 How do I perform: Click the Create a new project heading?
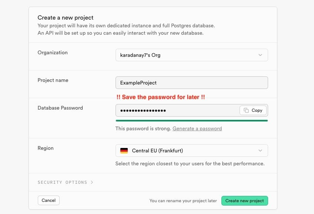coord(66,17)
